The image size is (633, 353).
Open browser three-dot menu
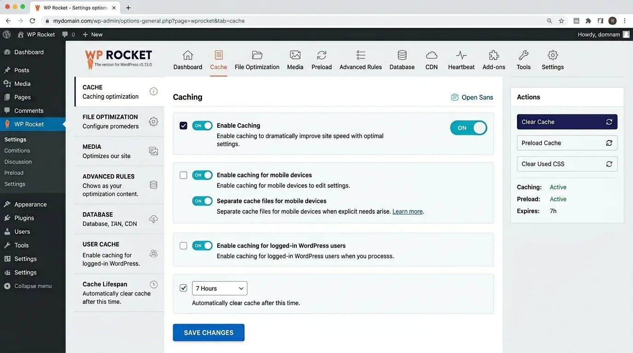(625, 21)
